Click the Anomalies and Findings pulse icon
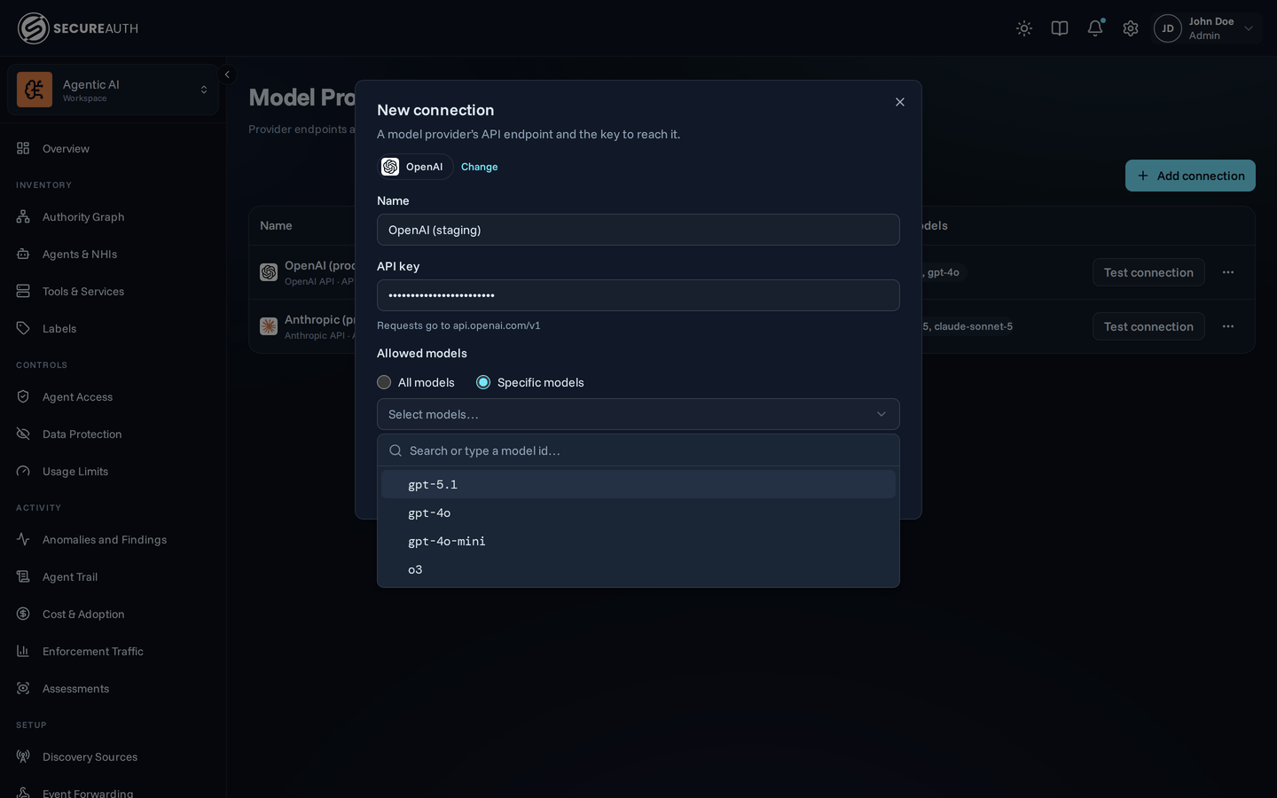 23,539
